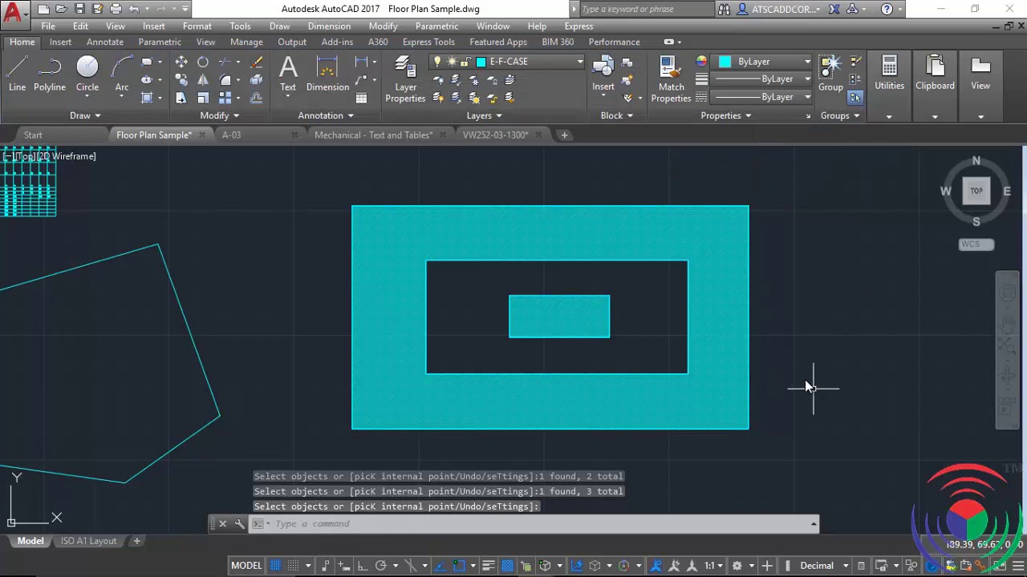Add a new drawing tab with plus button
Screen dimensions: 1027x577
tap(564, 135)
